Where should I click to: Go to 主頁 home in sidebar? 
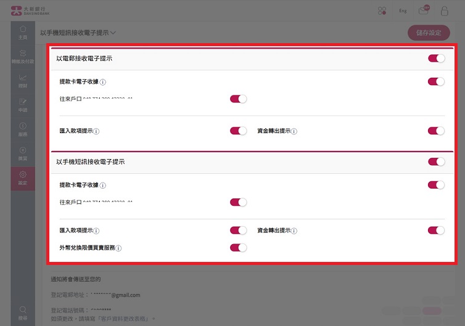click(23, 33)
